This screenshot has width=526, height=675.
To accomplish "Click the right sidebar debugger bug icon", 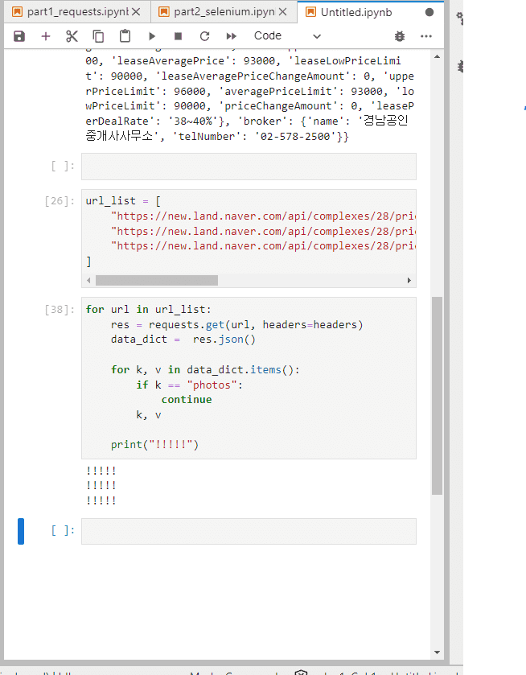I will [x=460, y=67].
